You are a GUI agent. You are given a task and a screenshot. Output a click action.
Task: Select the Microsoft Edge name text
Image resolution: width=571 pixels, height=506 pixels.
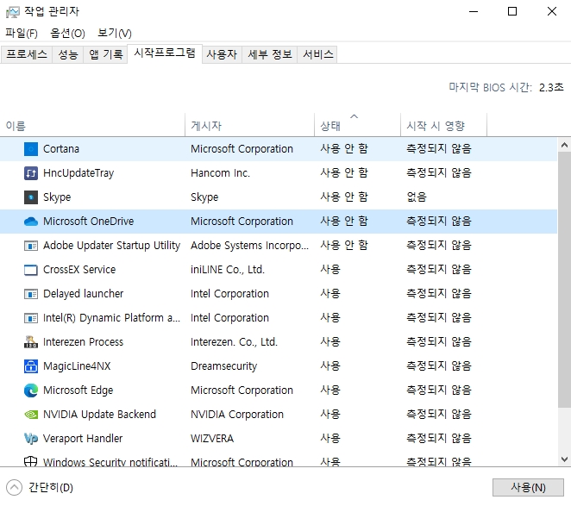click(x=78, y=390)
